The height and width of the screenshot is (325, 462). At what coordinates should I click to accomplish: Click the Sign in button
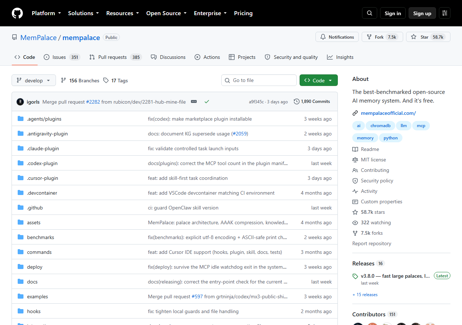[393, 13]
